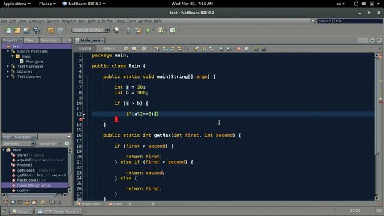
Task: Click the Debug Project icon
Action: coord(160,31)
